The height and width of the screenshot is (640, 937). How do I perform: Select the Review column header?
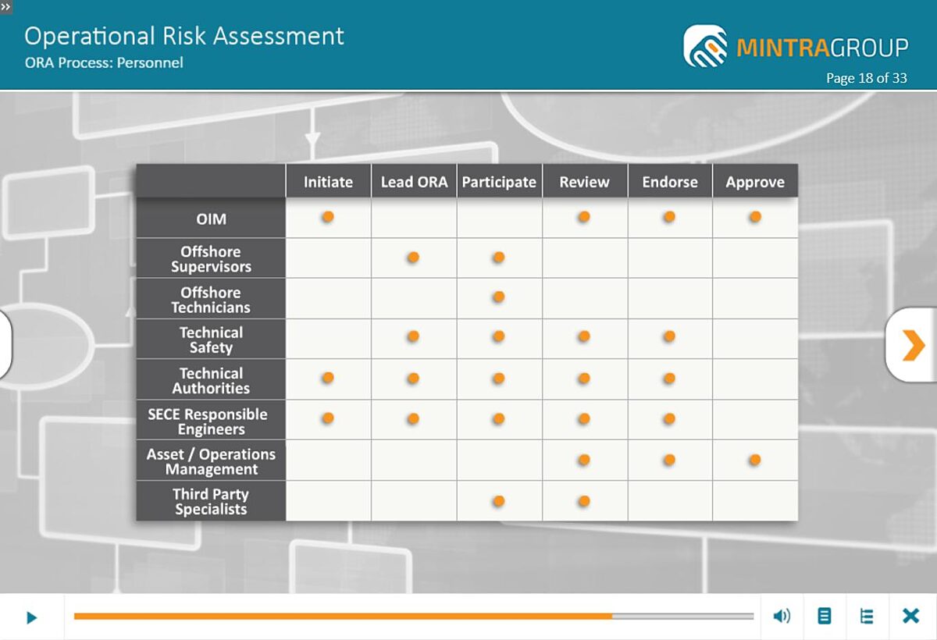pos(584,182)
